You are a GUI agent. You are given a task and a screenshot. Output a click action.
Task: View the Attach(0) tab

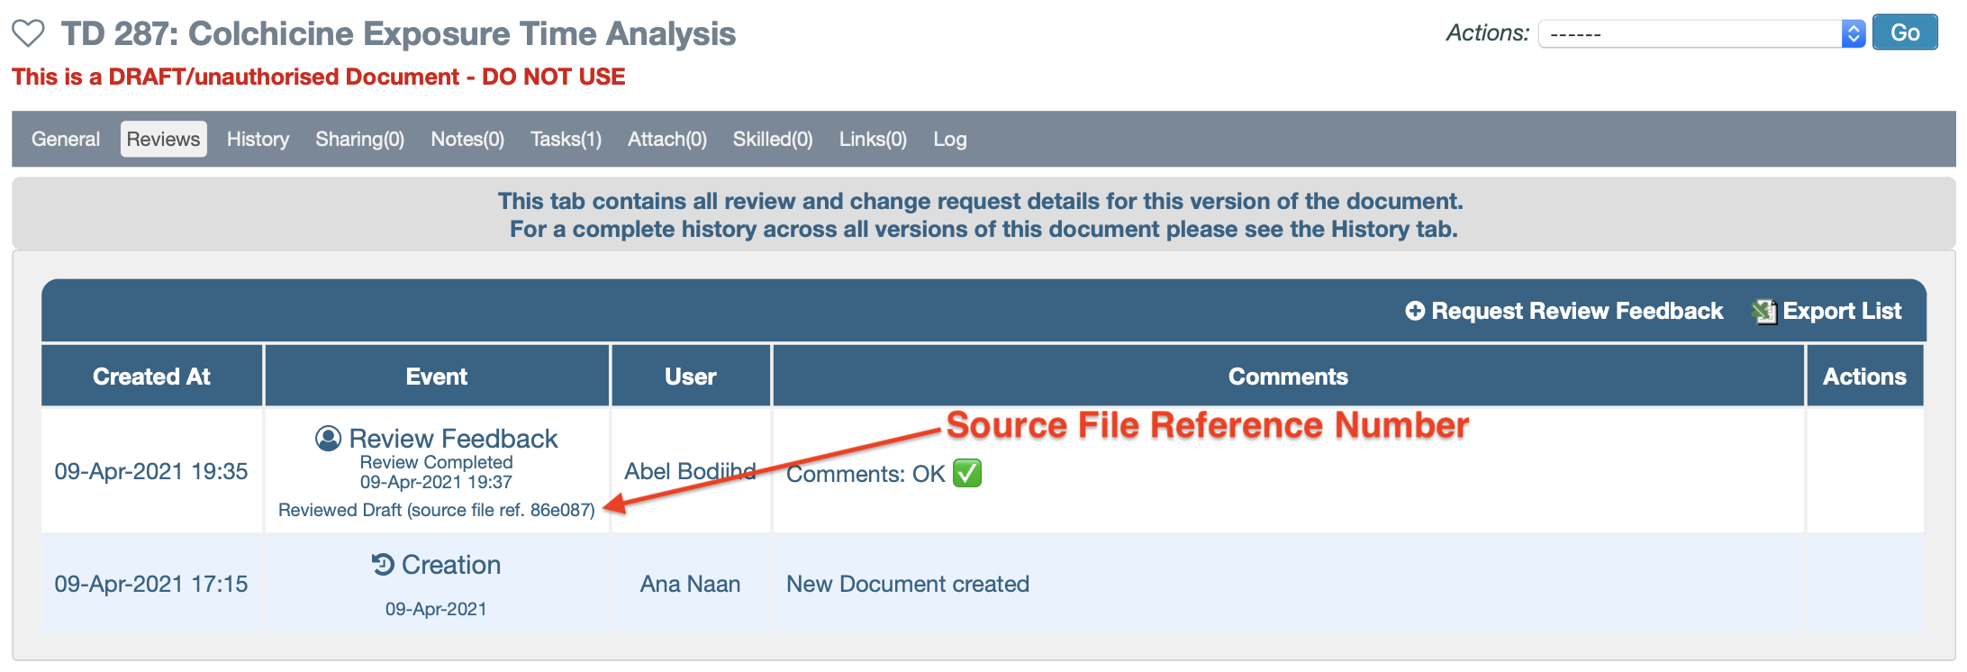666,139
